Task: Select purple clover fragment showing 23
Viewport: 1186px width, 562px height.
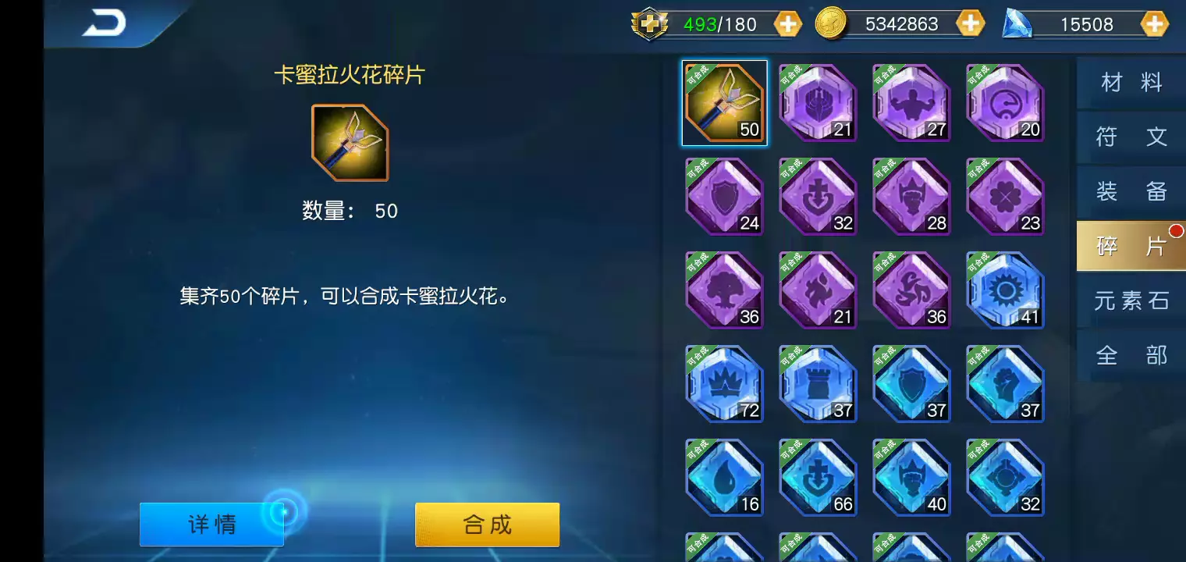Action: (x=1005, y=197)
